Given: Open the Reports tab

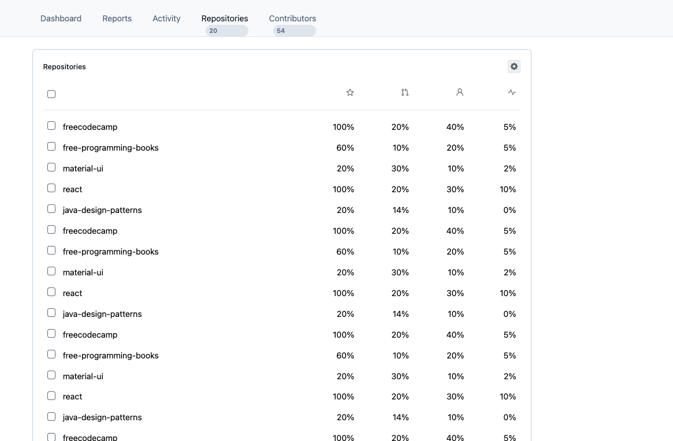Looking at the screenshot, I should point(117,18).
